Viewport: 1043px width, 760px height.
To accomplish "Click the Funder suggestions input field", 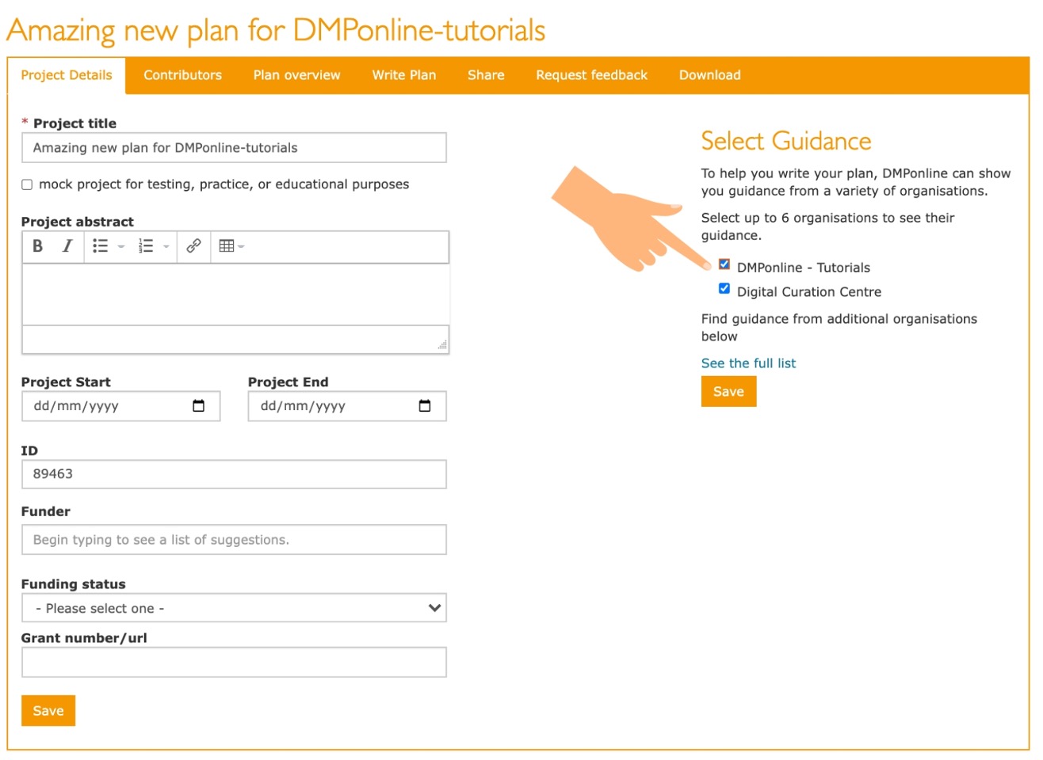I will coord(234,539).
